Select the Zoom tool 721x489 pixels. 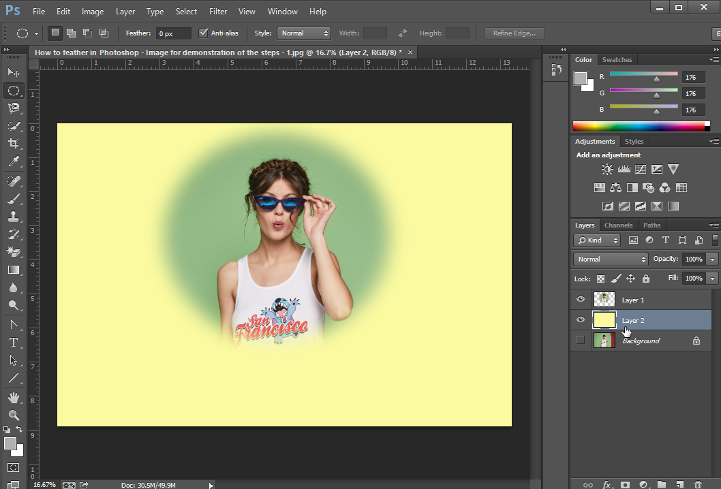14,415
